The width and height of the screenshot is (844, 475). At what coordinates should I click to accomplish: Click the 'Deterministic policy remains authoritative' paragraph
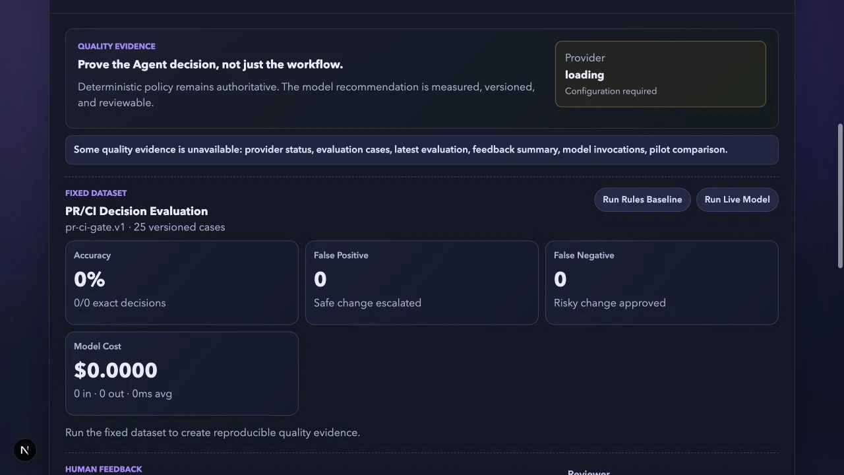click(306, 95)
